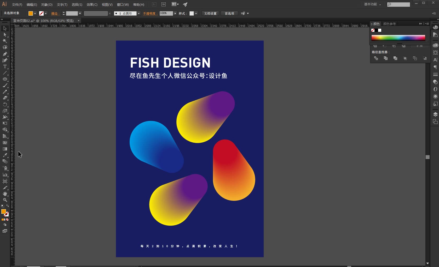
Task: Switch to the 颜色参考 tab
Action: pyautogui.click(x=389, y=24)
